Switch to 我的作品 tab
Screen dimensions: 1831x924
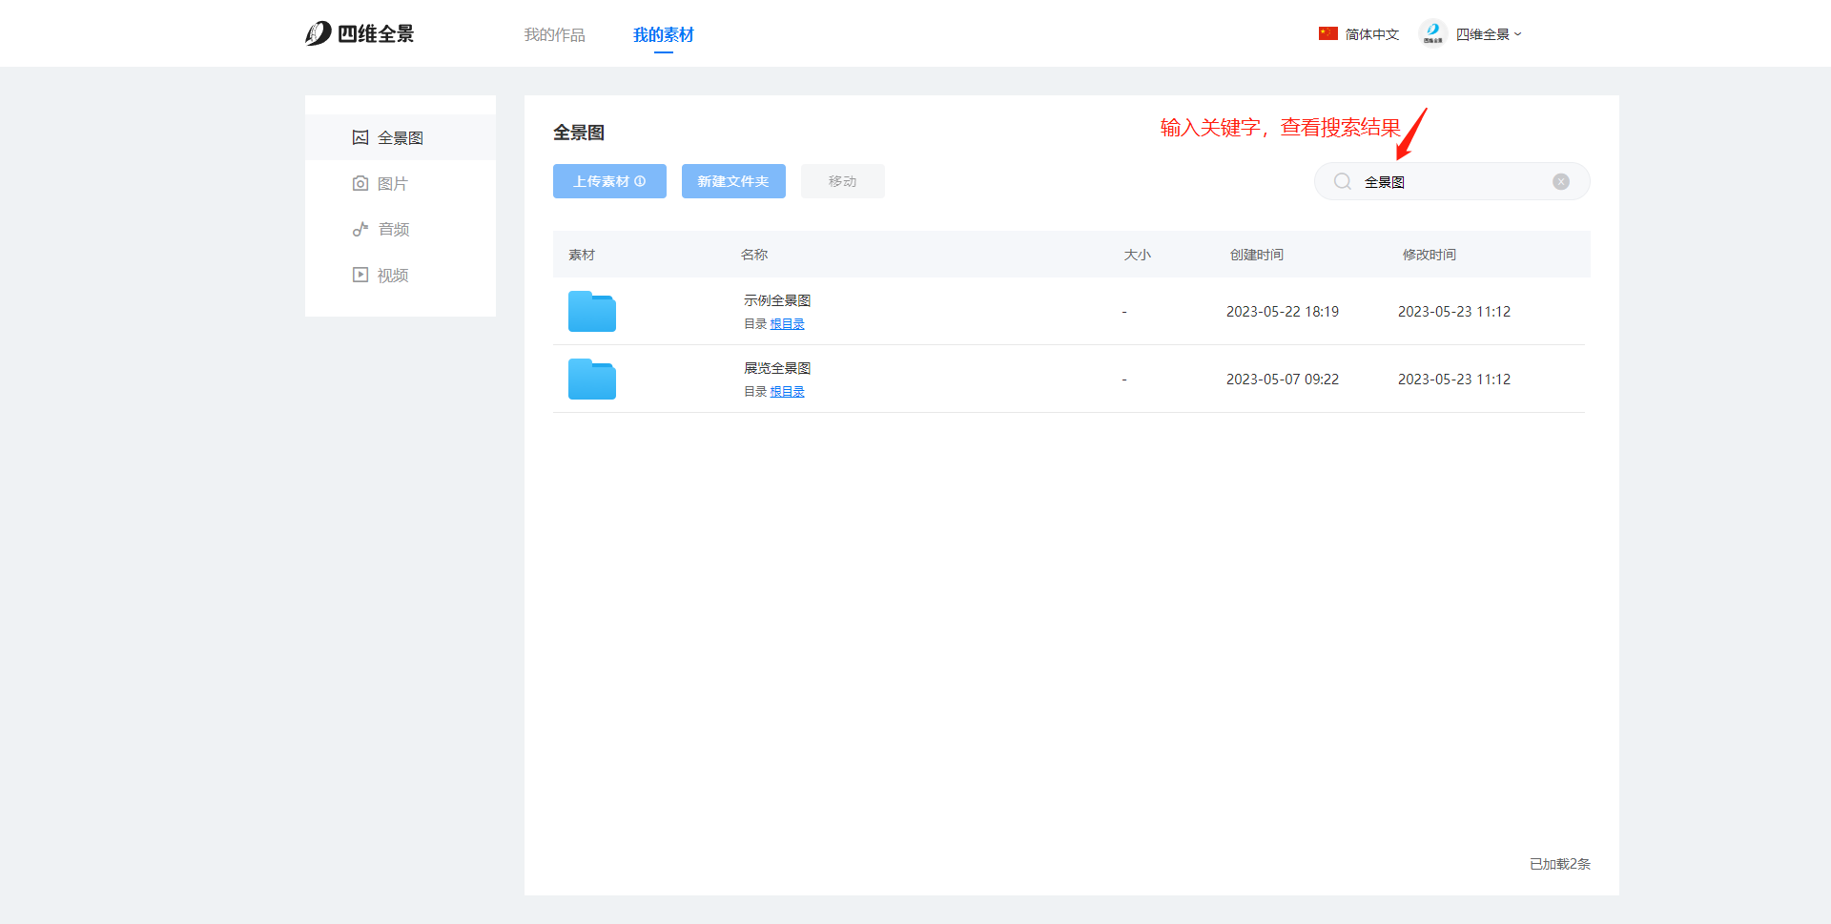point(554,34)
